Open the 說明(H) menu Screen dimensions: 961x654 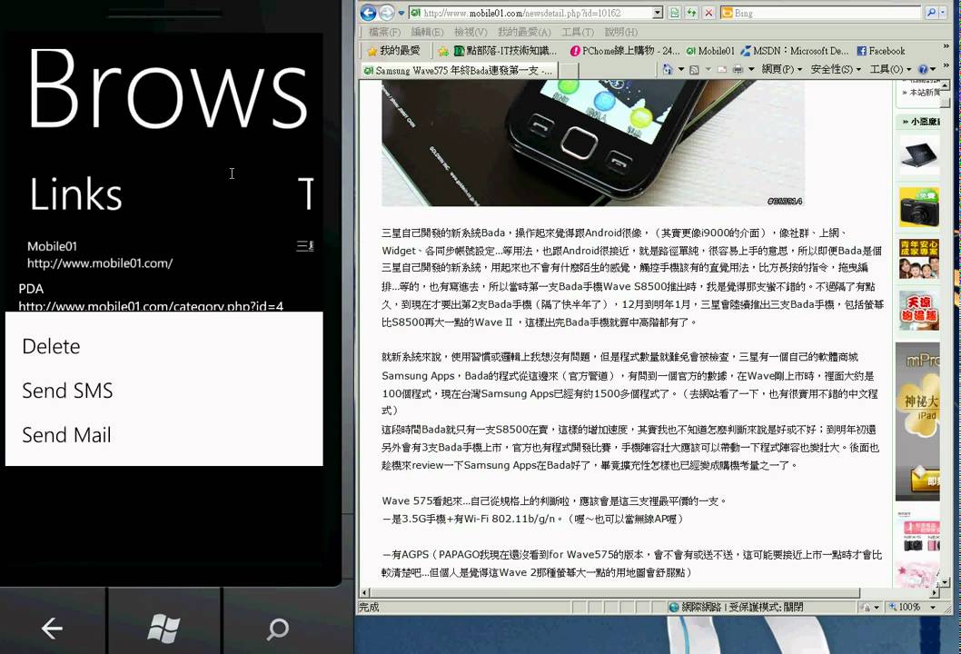pyautogui.click(x=621, y=32)
